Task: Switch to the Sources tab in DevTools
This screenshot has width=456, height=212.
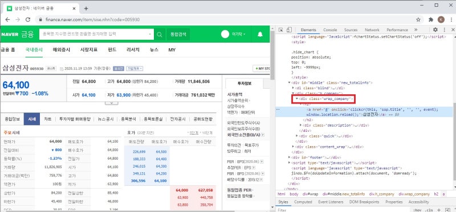Action: point(351,30)
